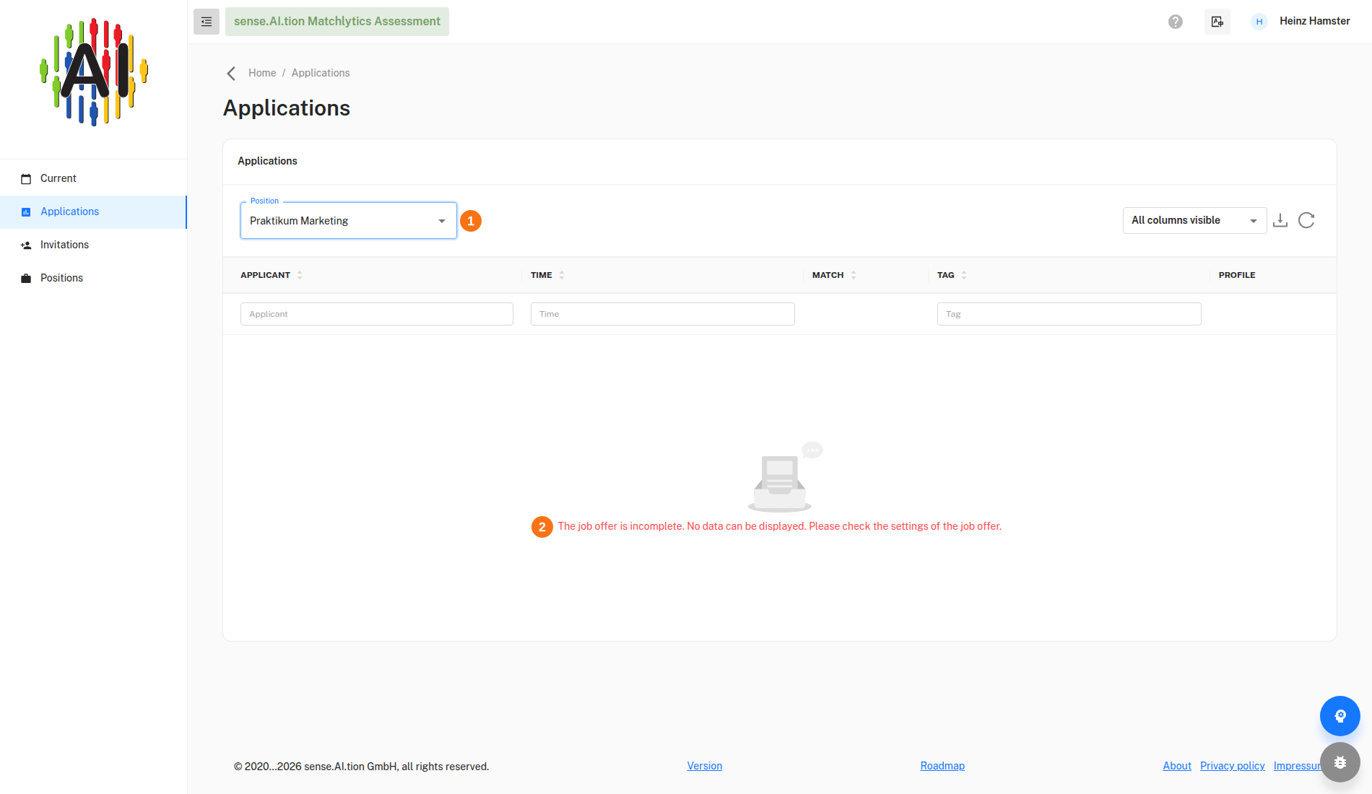Image resolution: width=1372 pixels, height=794 pixels.
Task: Collapse the sidebar with the menu toggle icon
Action: (x=207, y=22)
